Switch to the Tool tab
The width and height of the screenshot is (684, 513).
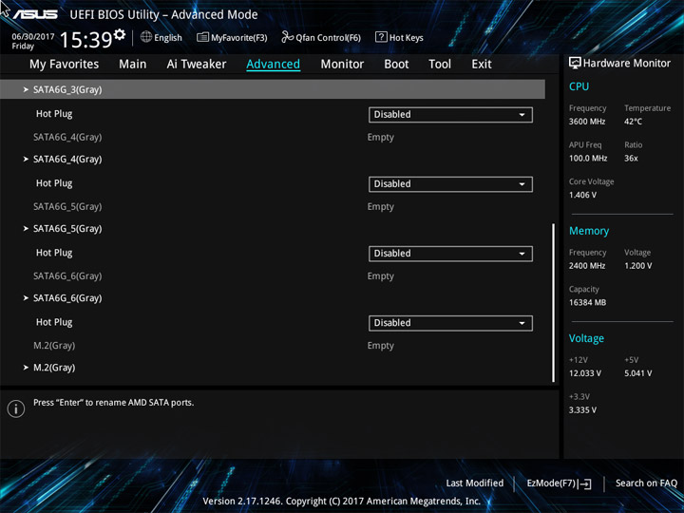(x=440, y=65)
